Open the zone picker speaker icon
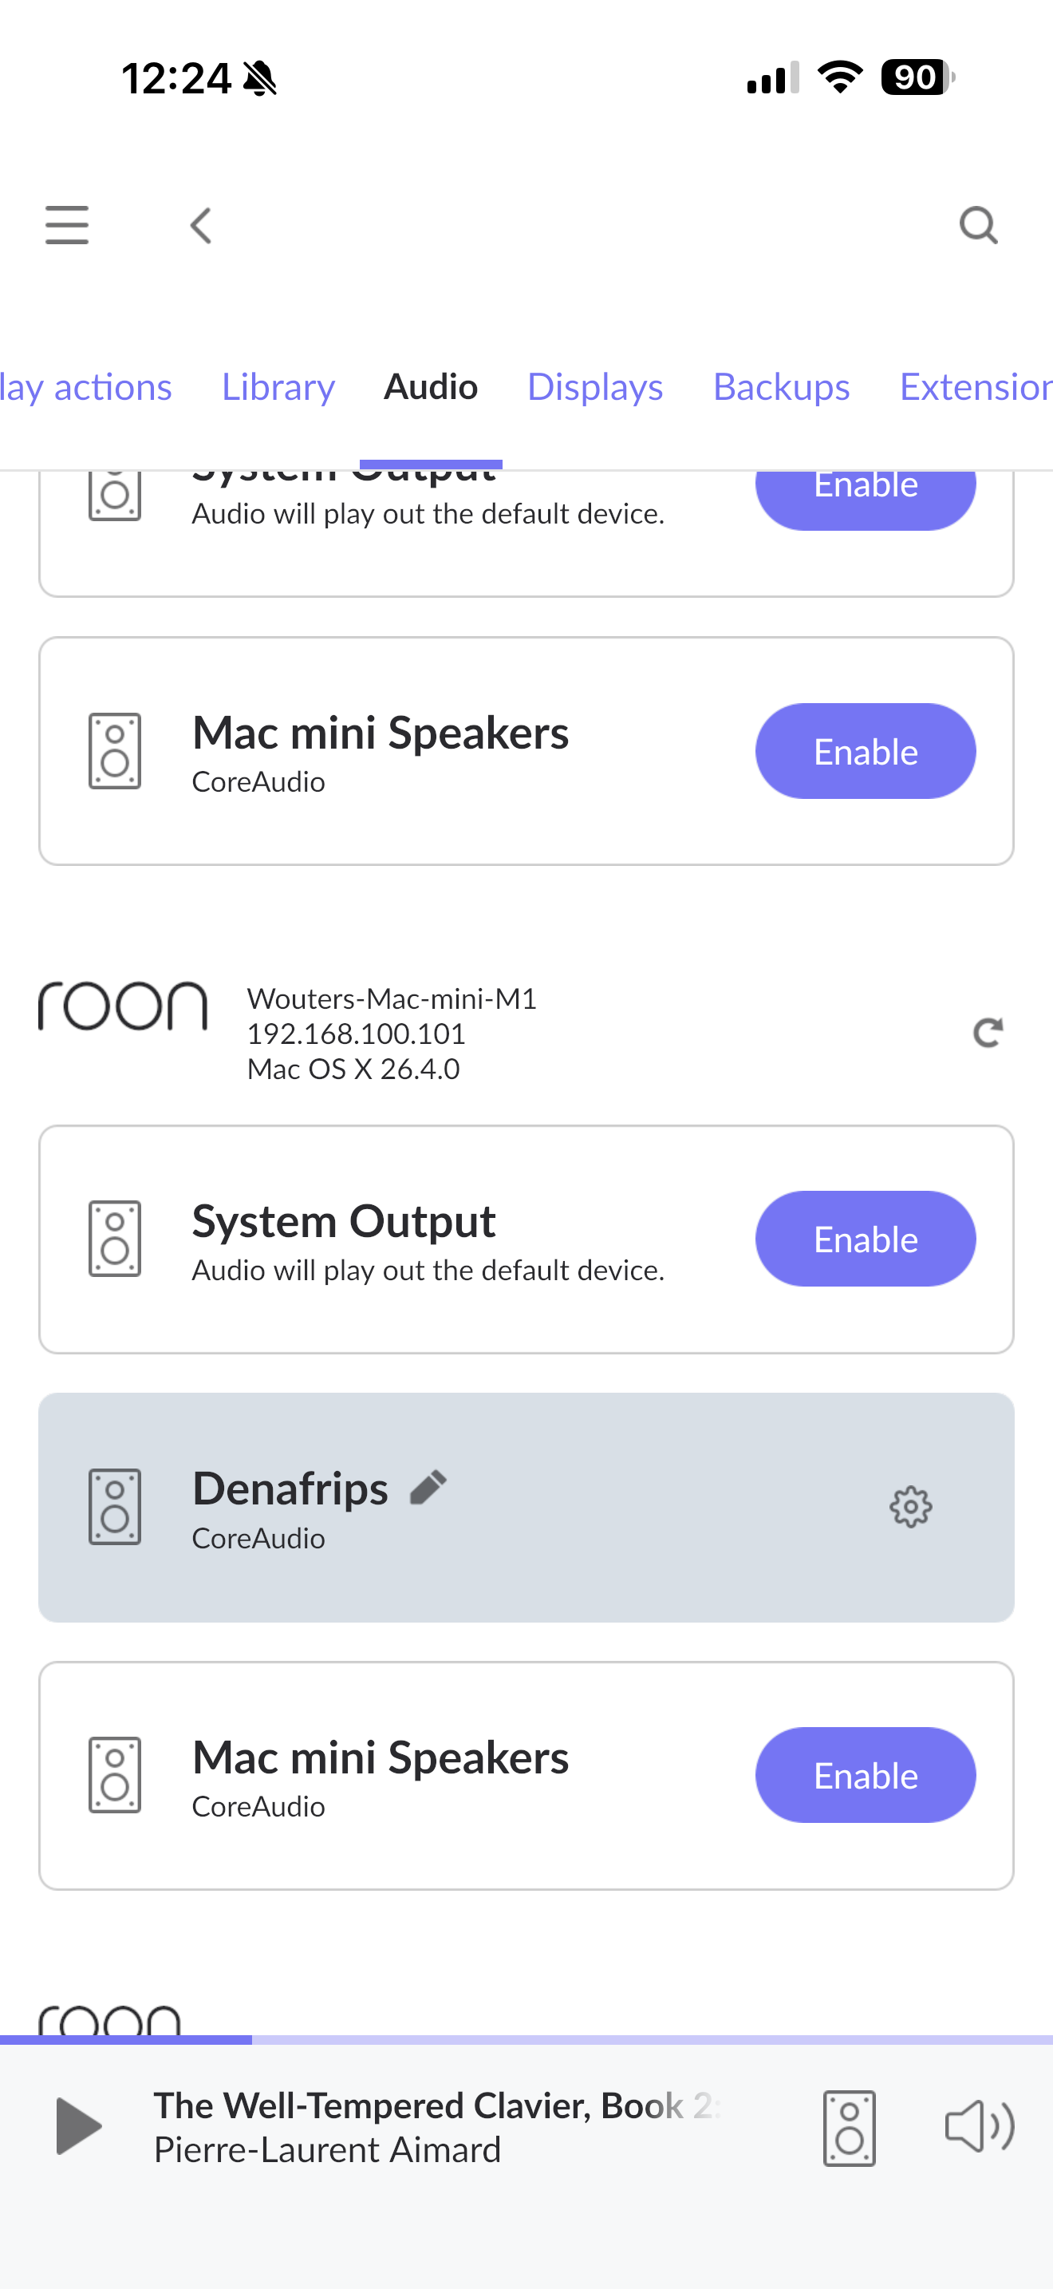The image size is (1053, 2289). pyautogui.click(x=849, y=2128)
